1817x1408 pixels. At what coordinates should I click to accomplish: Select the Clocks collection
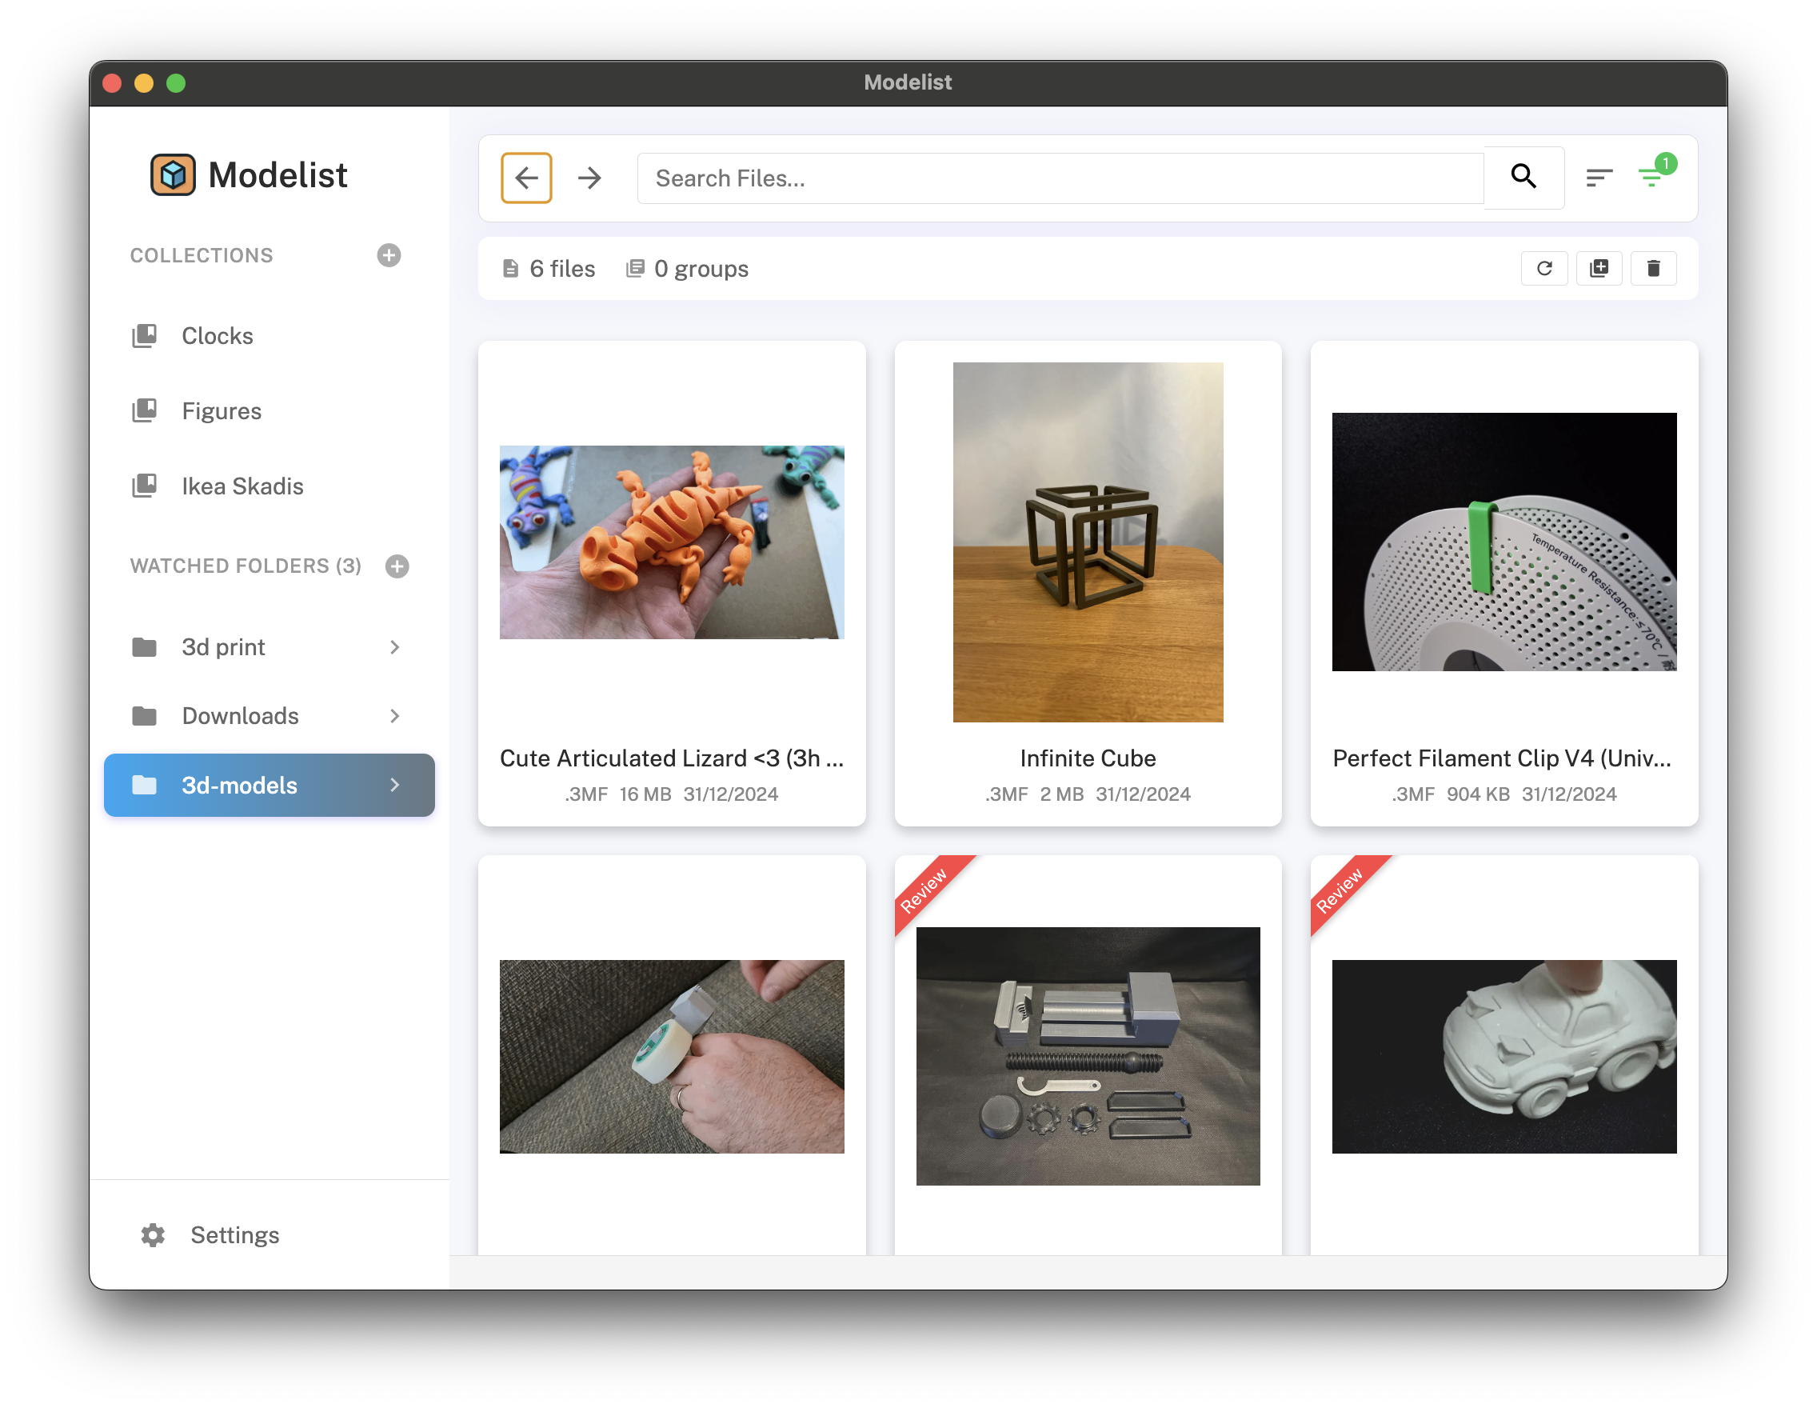pyautogui.click(x=218, y=335)
